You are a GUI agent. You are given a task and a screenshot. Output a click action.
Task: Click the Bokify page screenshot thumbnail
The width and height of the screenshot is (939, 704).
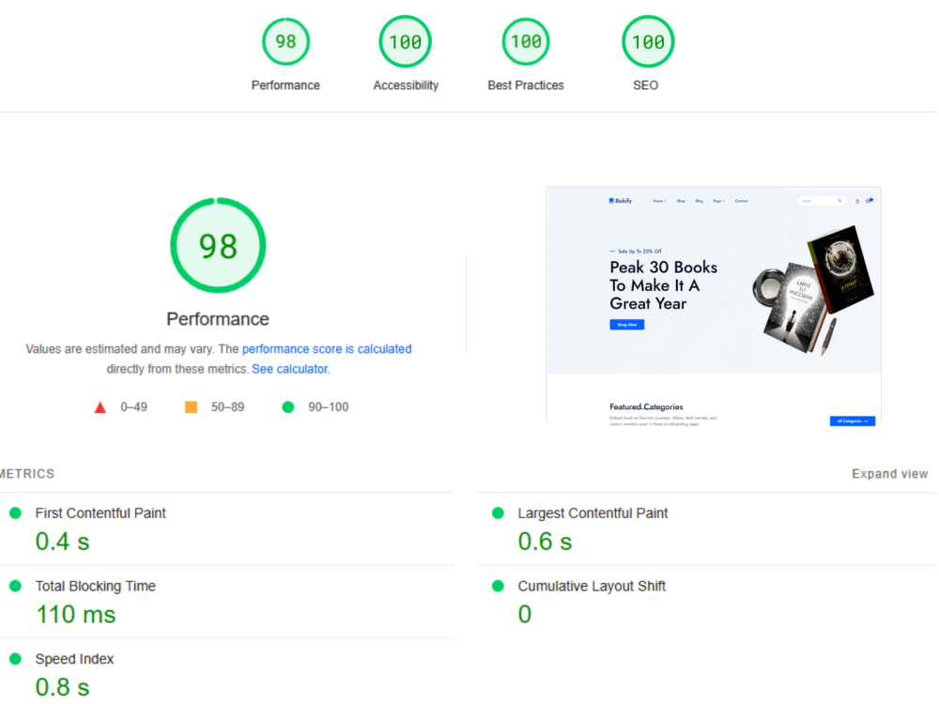click(714, 305)
